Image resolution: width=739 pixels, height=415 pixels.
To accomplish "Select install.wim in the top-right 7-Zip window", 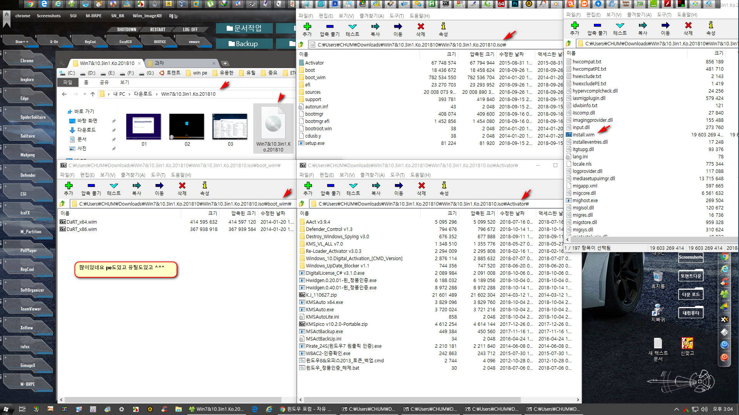I will [x=583, y=135].
